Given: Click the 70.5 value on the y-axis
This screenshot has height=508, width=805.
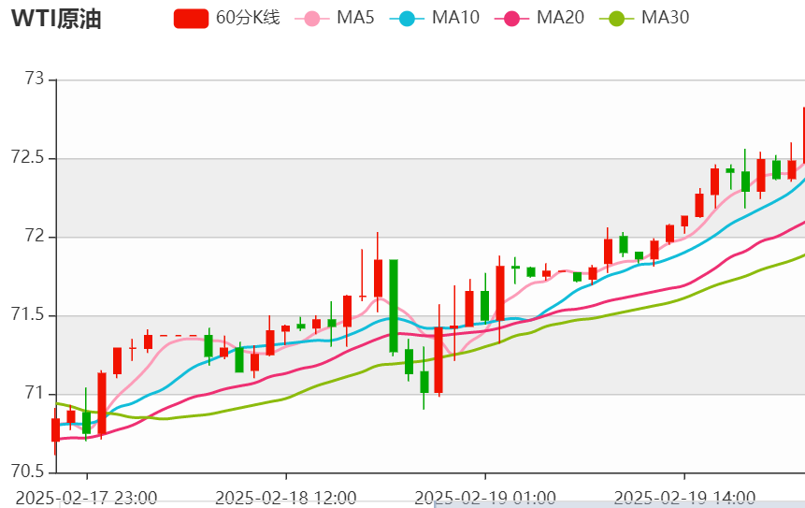Looking at the screenshot, I should pos(27,472).
